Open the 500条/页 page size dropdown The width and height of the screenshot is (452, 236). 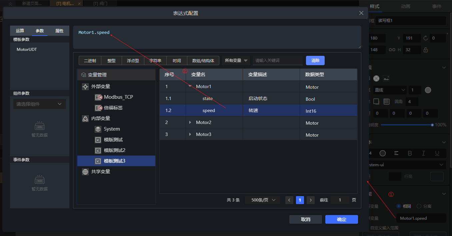263,200
